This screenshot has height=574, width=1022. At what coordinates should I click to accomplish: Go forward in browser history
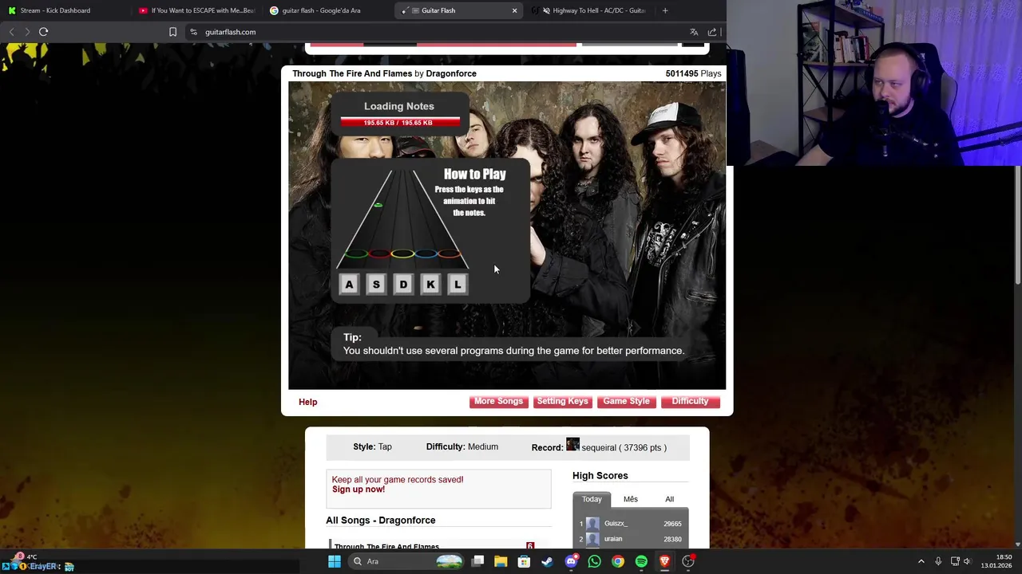tap(27, 32)
